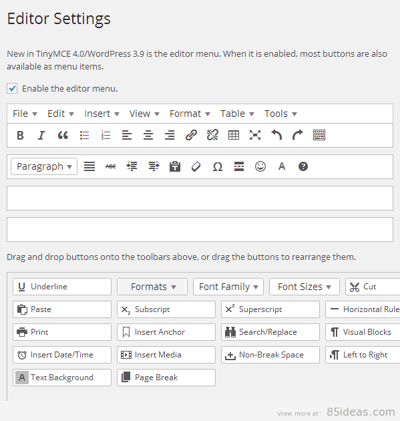Select the justify alignment icon

point(89,167)
